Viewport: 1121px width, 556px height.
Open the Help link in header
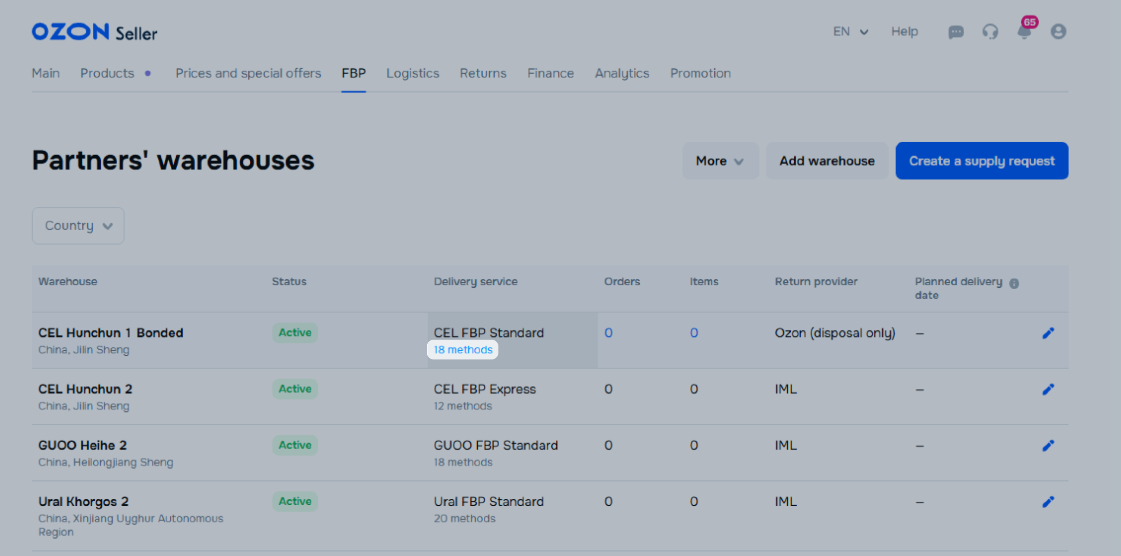[x=904, y=32]
